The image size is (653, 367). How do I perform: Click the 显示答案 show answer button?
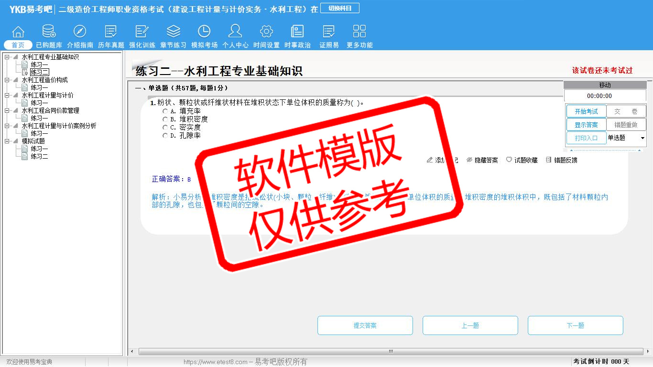click(586, 125)
